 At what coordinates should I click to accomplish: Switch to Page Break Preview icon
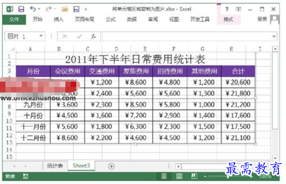[x=194, y=176]
